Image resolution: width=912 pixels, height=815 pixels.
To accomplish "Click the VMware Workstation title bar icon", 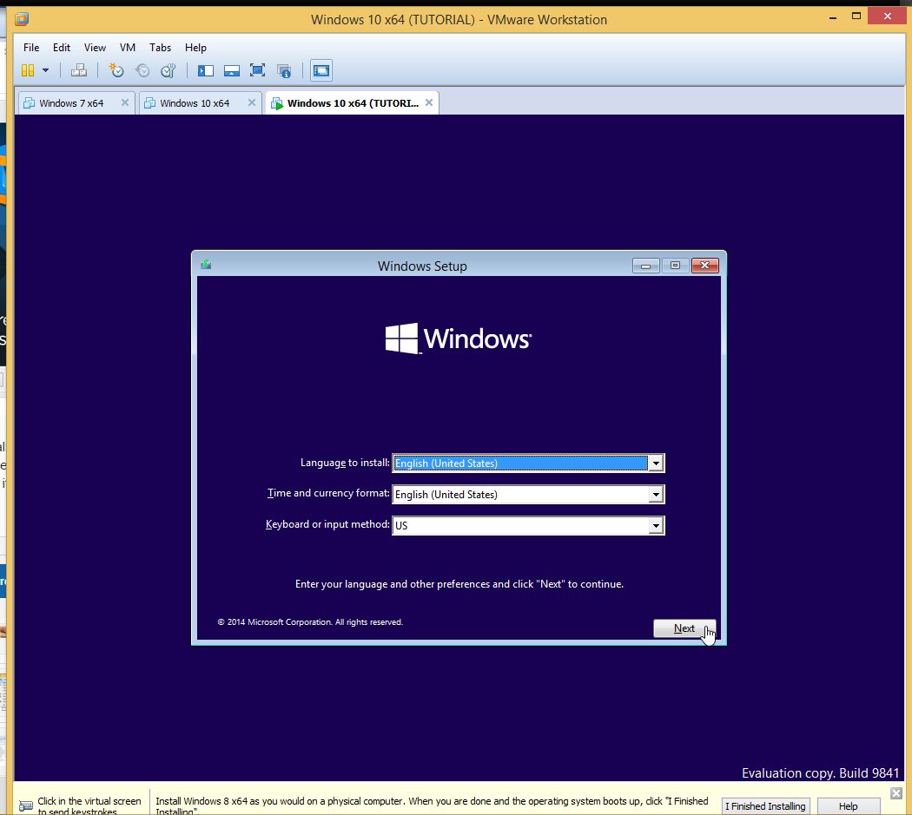I will coord(22,19).
